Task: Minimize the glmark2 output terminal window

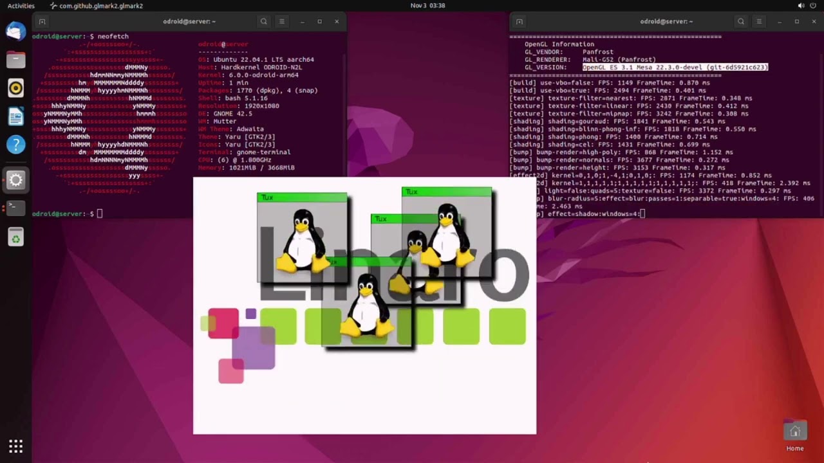Action: point(779,21)
